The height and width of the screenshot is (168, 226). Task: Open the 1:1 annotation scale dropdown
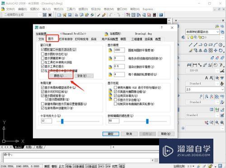click(x=191, y=166)
